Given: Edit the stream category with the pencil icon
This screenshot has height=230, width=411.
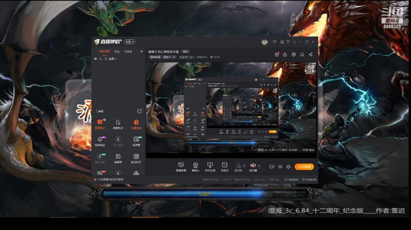Looking at the screenshot, I should [174, 57].
